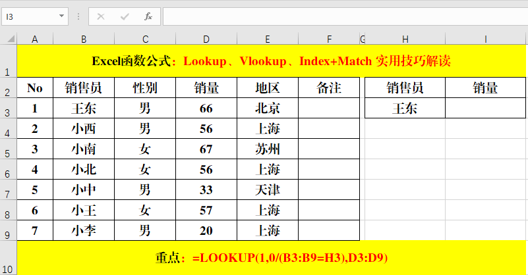Click the cell containing 小西
528x275 pixels.
[84, 129]
